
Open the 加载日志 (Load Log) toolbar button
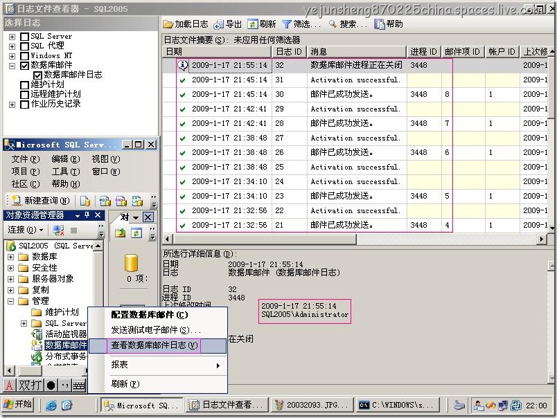pyautogui.click(x=186, y=24)
